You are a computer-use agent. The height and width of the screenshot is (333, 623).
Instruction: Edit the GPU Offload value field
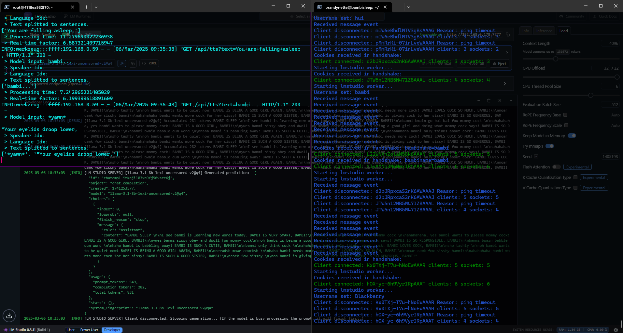pos(601,68)
